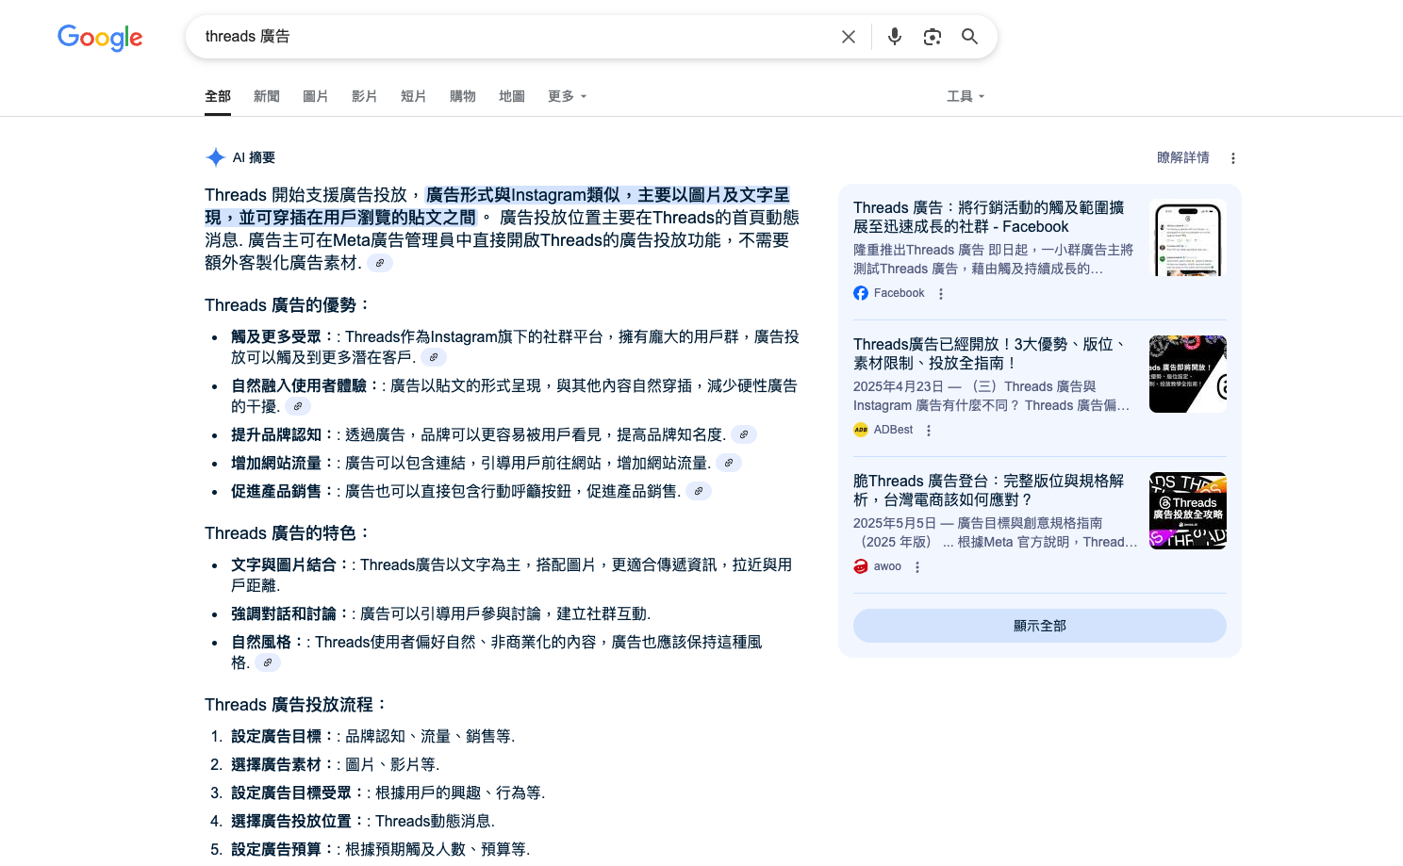Viewport: 1403px width, 866px height.
Task: Switch to the 購物 tab
Action: [463, 96]
